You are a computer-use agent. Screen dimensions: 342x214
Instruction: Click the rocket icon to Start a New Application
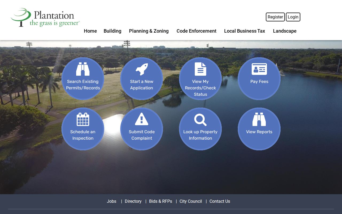click(x=142, y=69)
